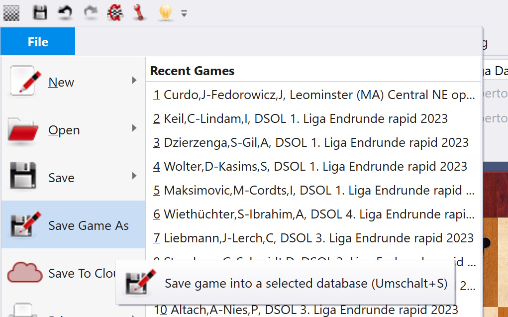Click the lightbulb hint toolbar icon
Image resolution: width=508 pixels, height=317 pixels.
coord(164,13)
